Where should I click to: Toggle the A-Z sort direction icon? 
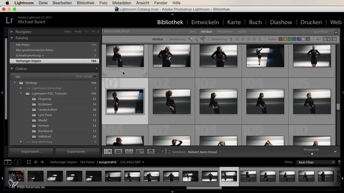point(166,152)
